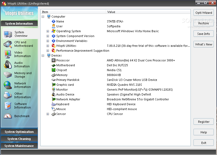
Task: Expand the Operating System node
Action: [x=48, y=31]
